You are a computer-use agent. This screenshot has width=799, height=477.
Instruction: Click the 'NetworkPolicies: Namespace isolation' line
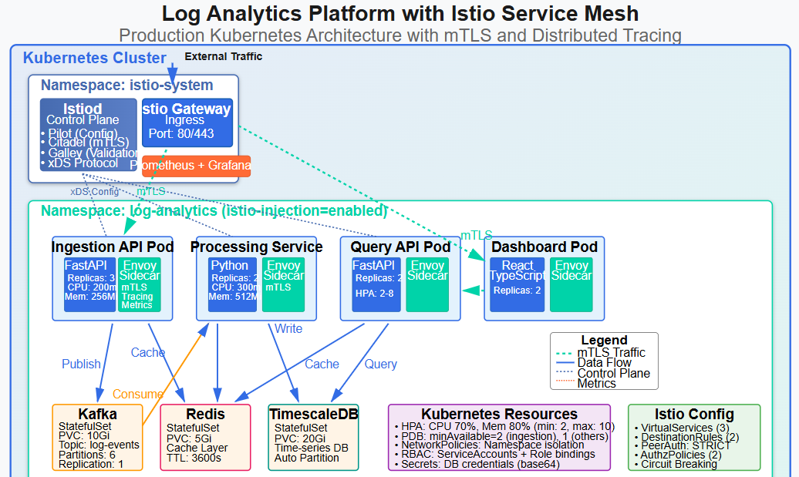pos(489,445)
